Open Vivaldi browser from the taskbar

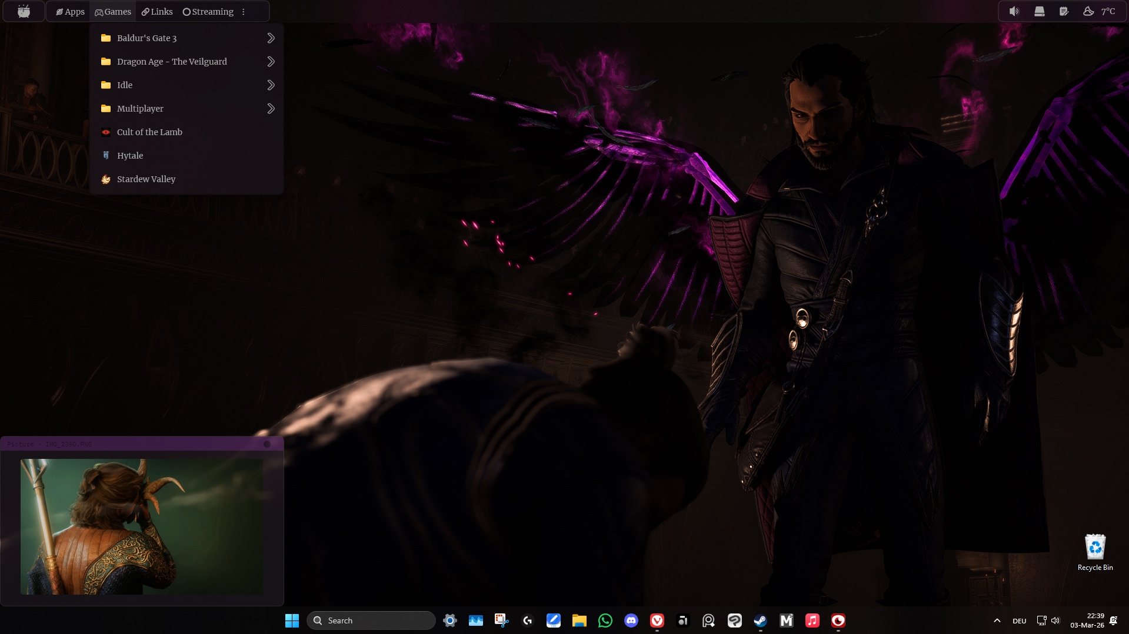click(x=657, y=620)
